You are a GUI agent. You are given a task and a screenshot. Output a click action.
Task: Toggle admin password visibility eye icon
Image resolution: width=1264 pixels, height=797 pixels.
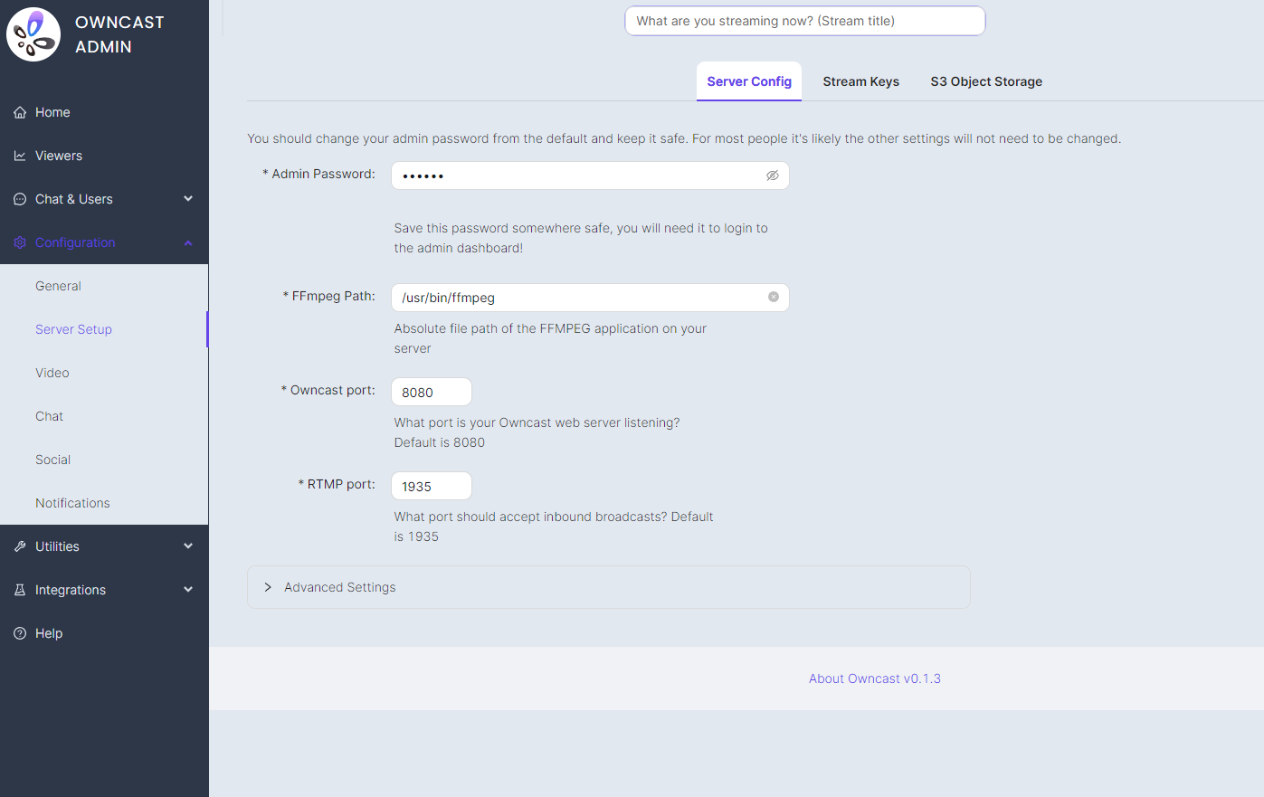773,176
